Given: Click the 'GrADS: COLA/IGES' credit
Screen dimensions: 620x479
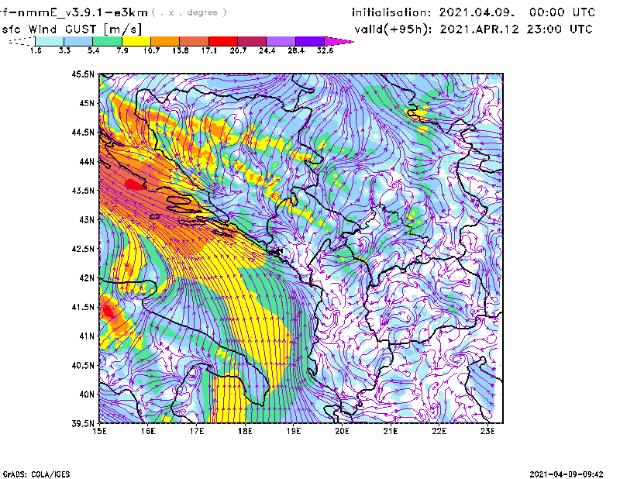Looking at the screenshot, I should 36,474.
